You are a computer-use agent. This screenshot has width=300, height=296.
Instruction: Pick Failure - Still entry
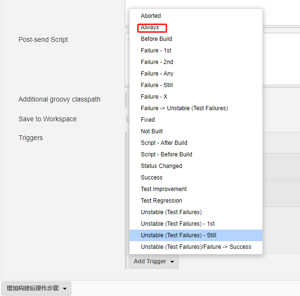point(157,85)
